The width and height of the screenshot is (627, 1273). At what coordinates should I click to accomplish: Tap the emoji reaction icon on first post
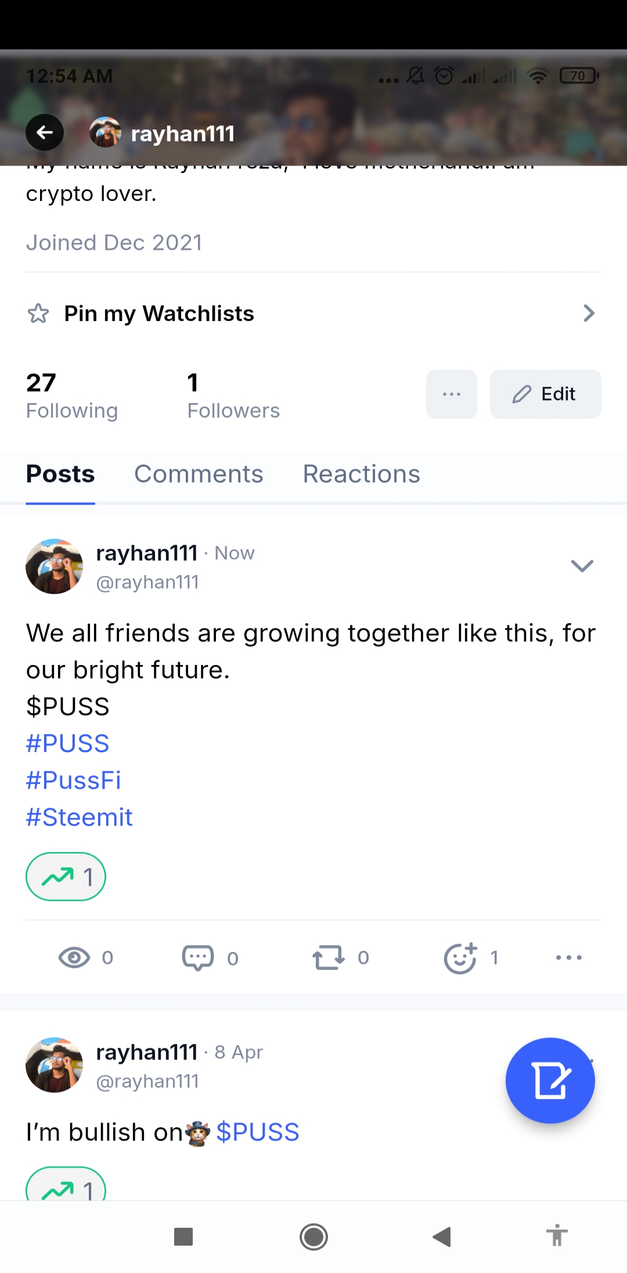click(460, 958)
